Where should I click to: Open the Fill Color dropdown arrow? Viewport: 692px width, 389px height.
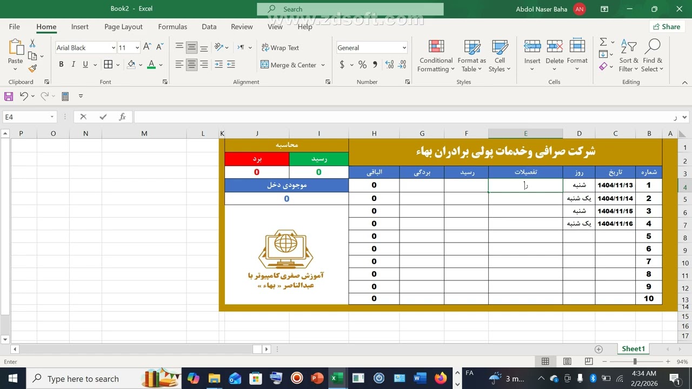coord(141,65)
